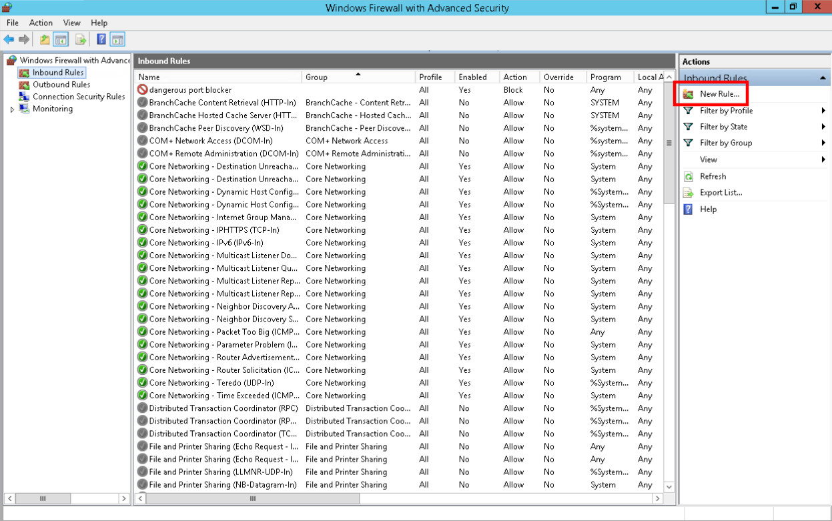Viewport: 832px width, 521px height.
Task: Click the Up one level folder icon
Action: [45, 39]
